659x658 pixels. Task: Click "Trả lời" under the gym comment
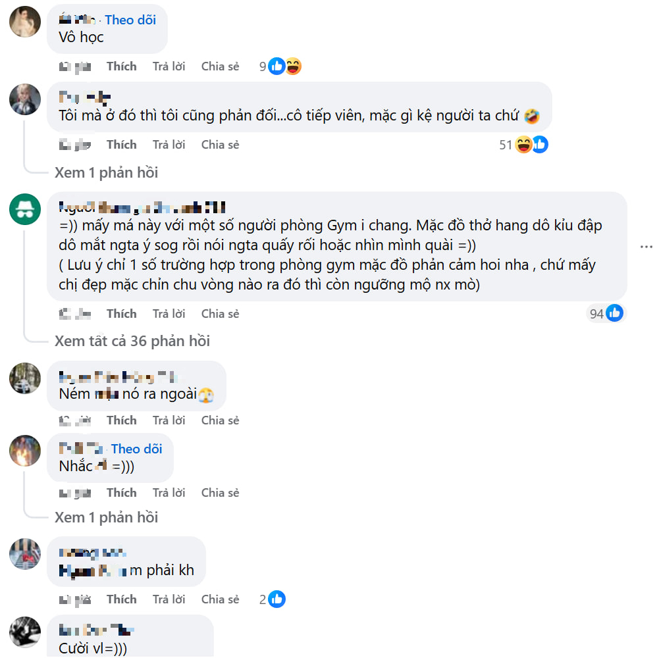point(169,313)
